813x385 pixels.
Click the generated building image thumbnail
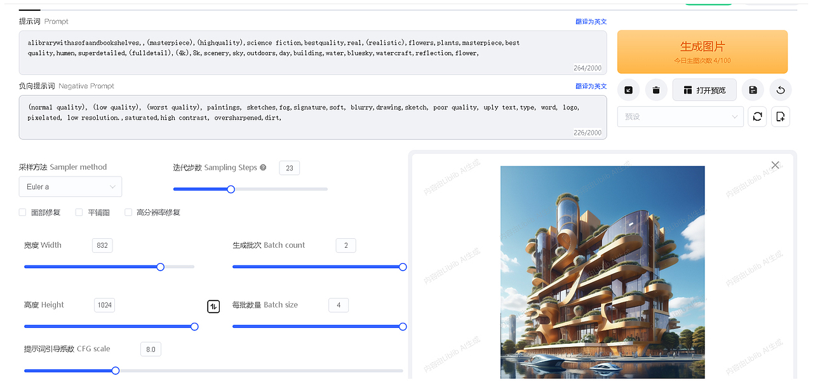(x=603, y=273)
